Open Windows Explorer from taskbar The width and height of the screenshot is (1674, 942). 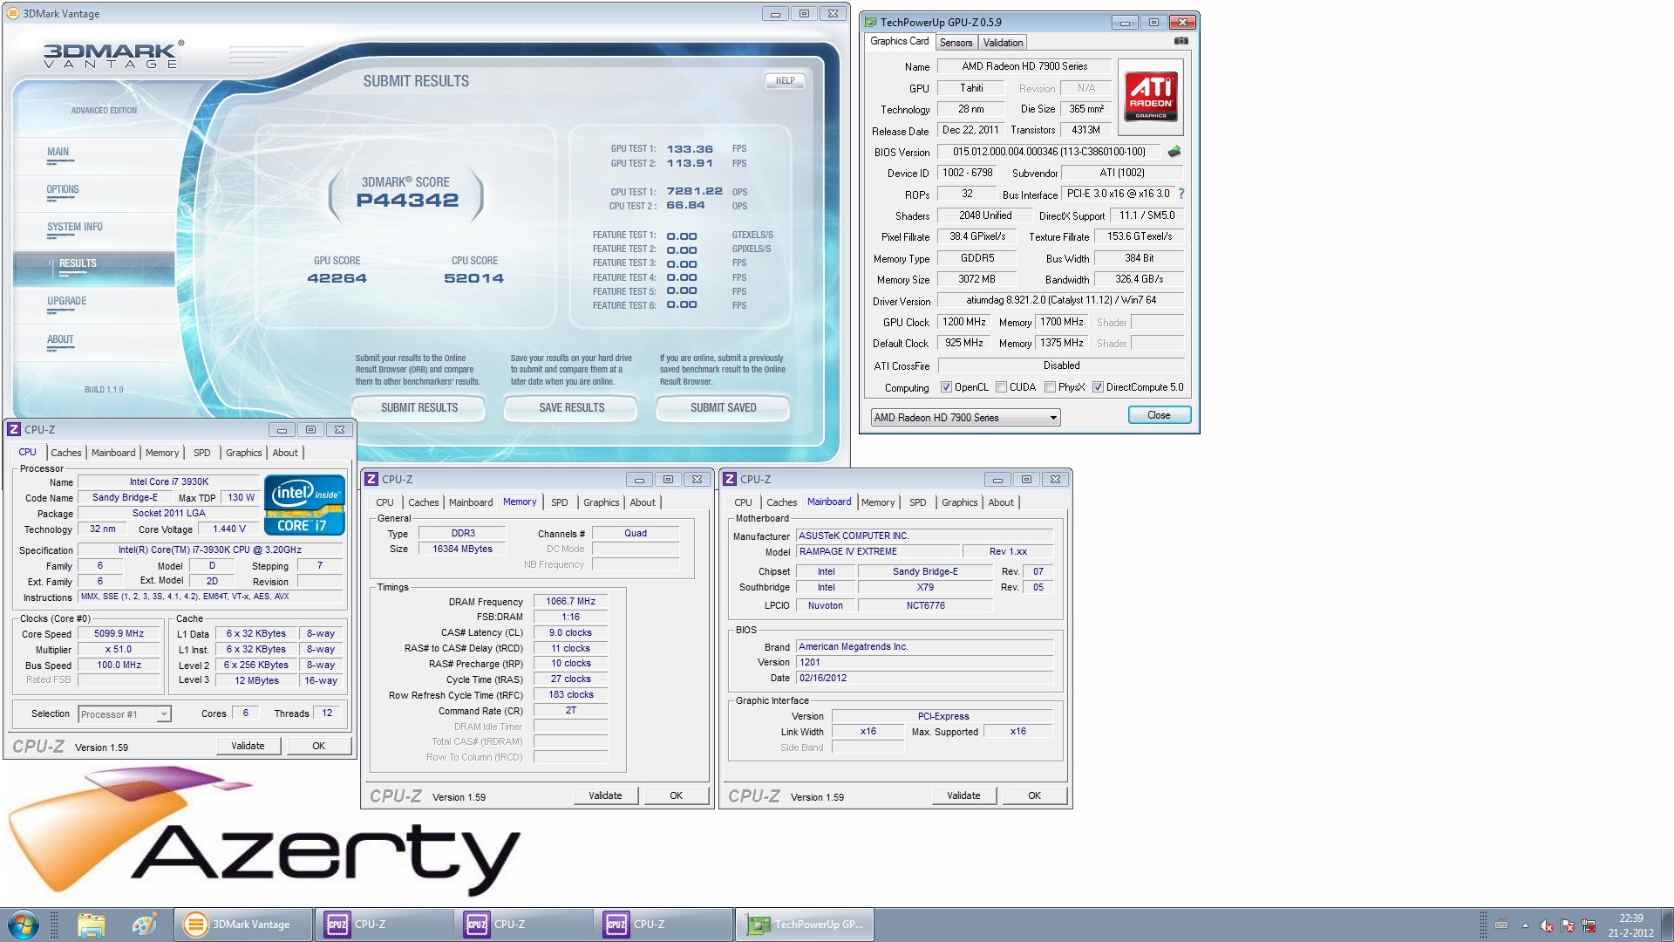pos(91,924)
